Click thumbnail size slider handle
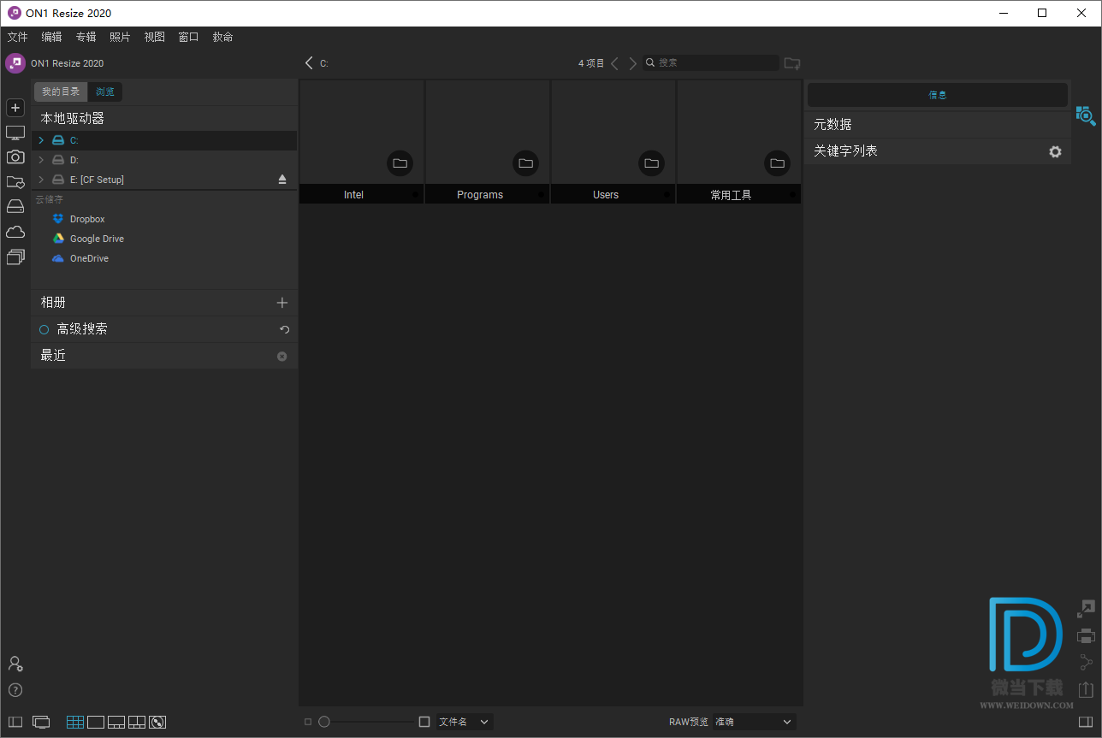 tap(324, 722)
